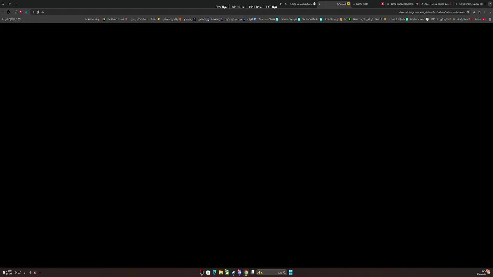View site information icon beside the URL

tap(468, 12)
